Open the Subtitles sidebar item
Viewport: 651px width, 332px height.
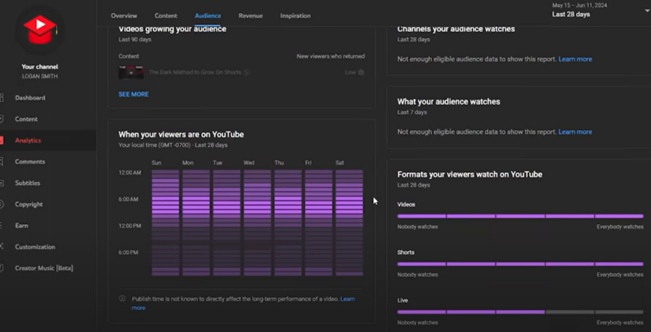tap(27, 183)
